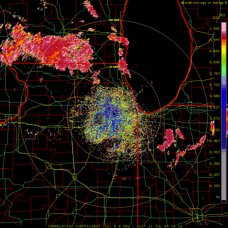228x228 pixels.
Task: Select the 0.947 legend value
Action: [215, 40]
